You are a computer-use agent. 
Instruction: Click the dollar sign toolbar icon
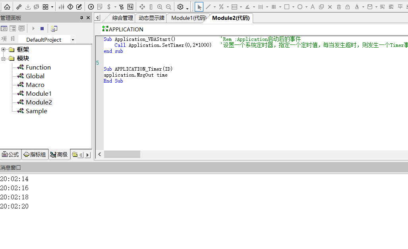(109, 7)
